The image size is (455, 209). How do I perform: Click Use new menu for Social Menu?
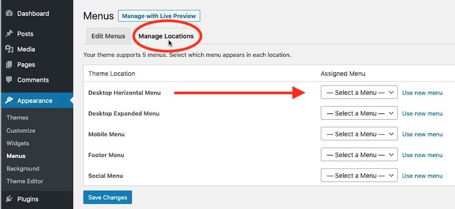pyautogui.click(x=422, y=176)
